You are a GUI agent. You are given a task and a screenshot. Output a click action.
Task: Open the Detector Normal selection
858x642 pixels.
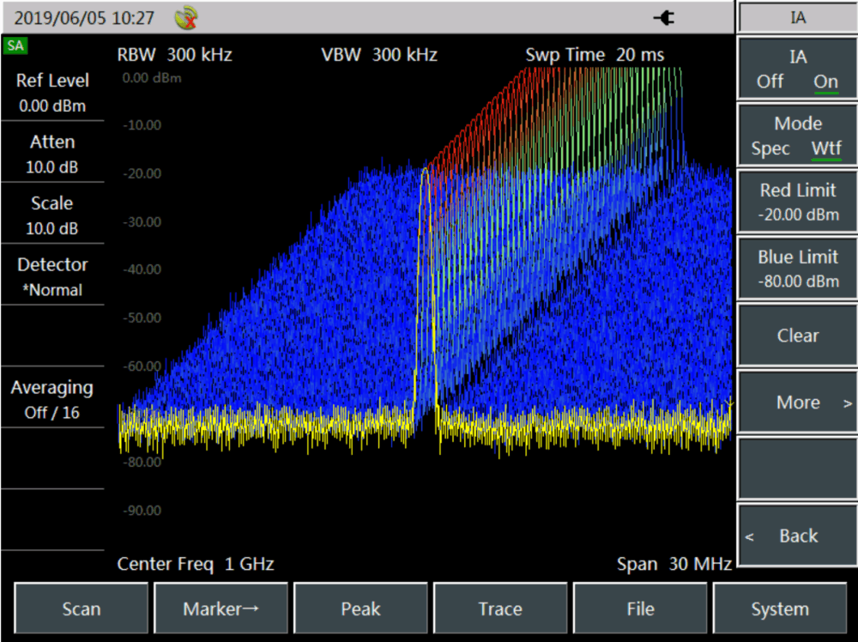pyautogui.click(x=52, y=277)
